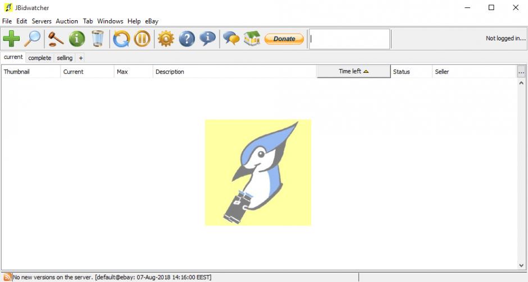The width and height of the screenshot is (528, 282).
Task: Click the circular arrows update icon
Action: tap(121, 39)
